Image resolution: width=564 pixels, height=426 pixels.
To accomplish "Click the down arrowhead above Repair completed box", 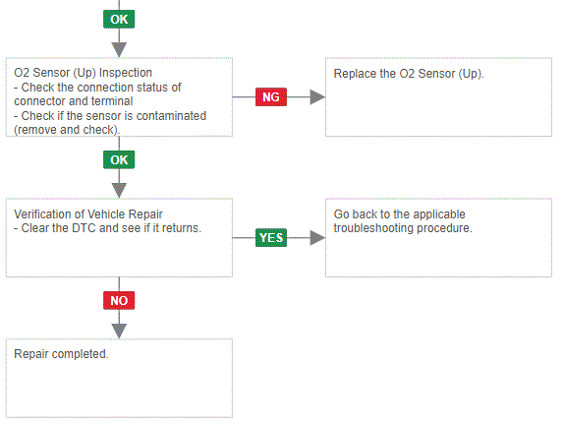I will pyautogui.click(x=119, y=332).
